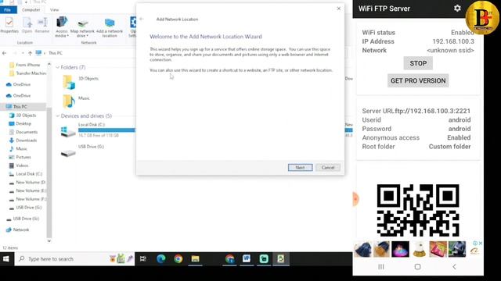Click Next in Add Network Location wizard
Image resolution: width=501 pixels, height=281 pixels.
[x=300, y=168]
